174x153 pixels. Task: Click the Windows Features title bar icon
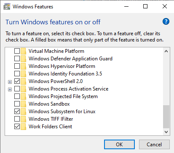click(x=7, y=7)
